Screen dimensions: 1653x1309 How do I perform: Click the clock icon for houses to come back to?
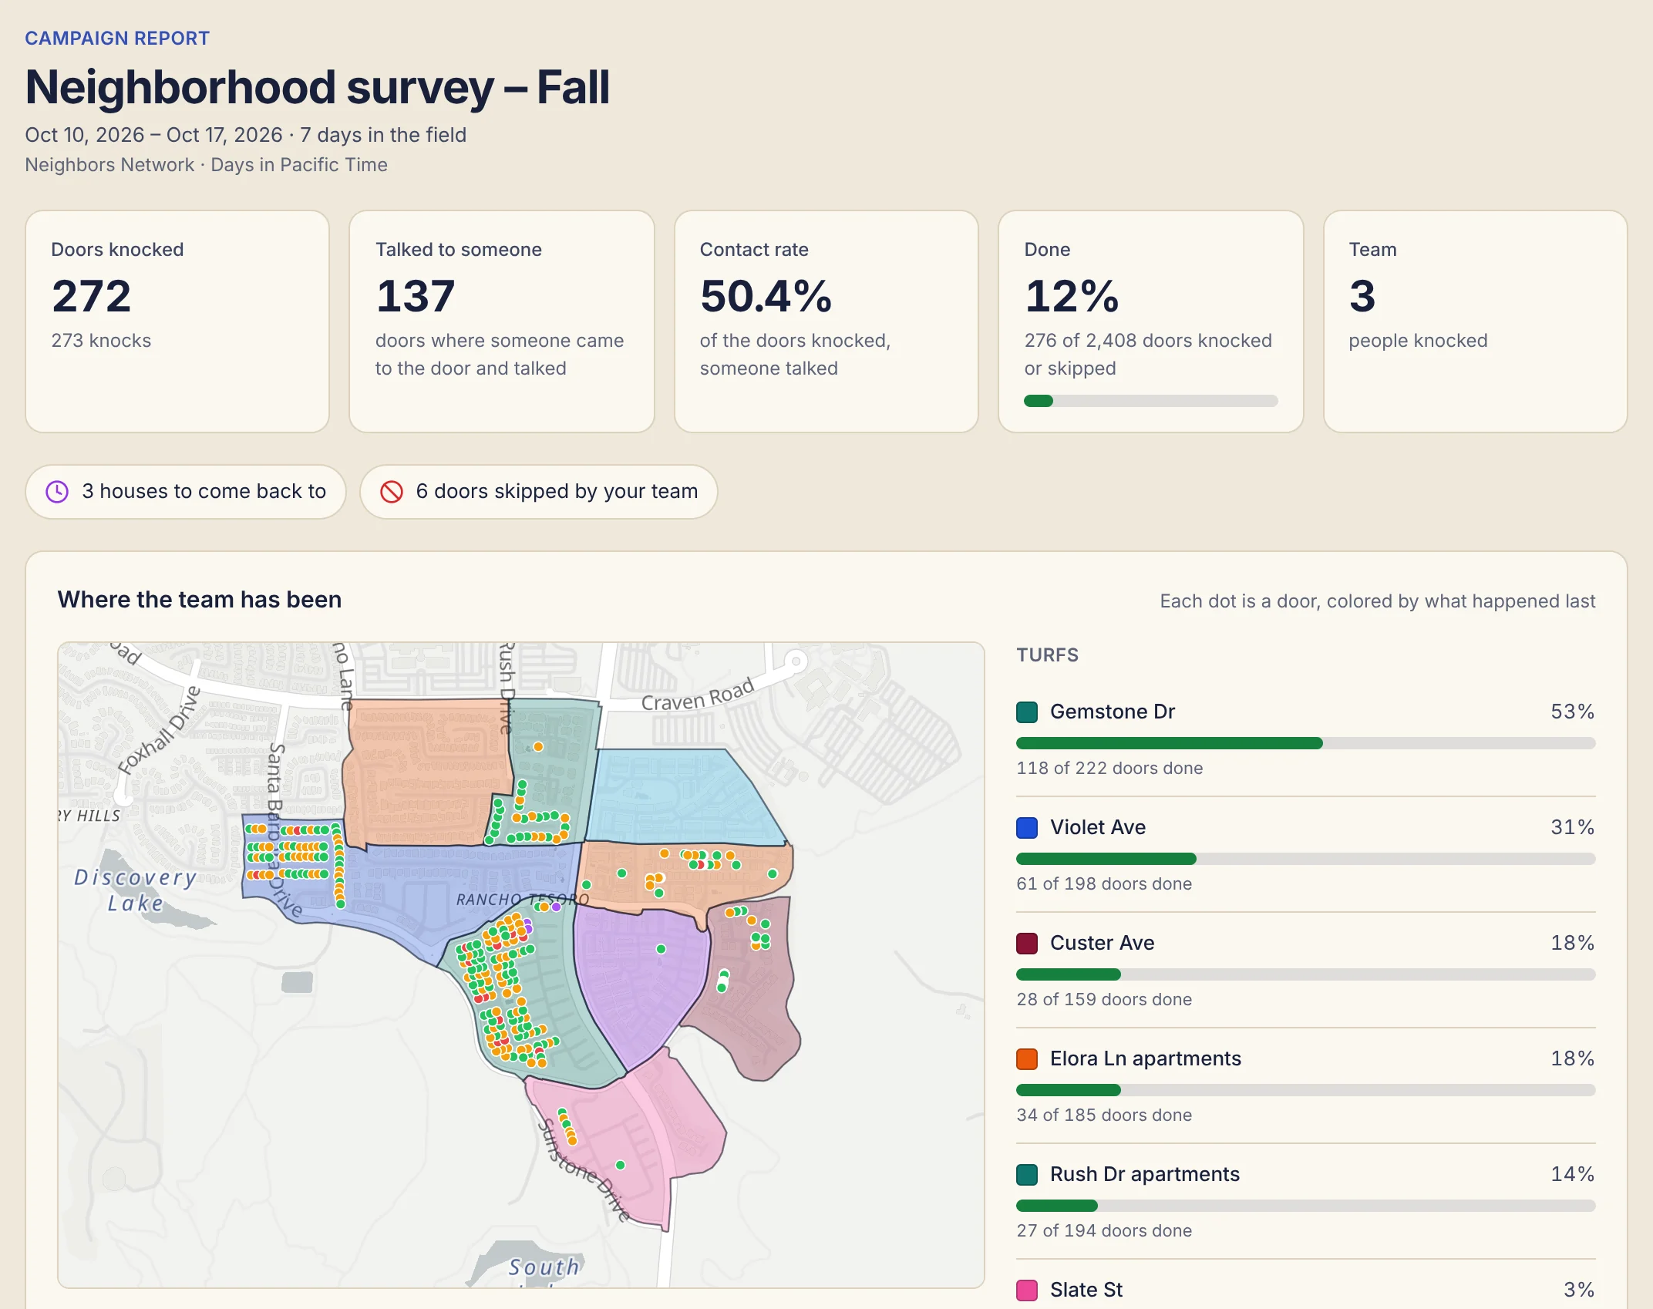(x=57, y=491)
